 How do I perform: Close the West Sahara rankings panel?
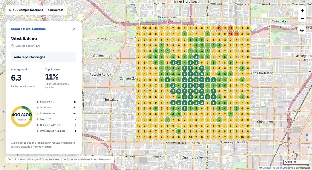click(74, 29)
